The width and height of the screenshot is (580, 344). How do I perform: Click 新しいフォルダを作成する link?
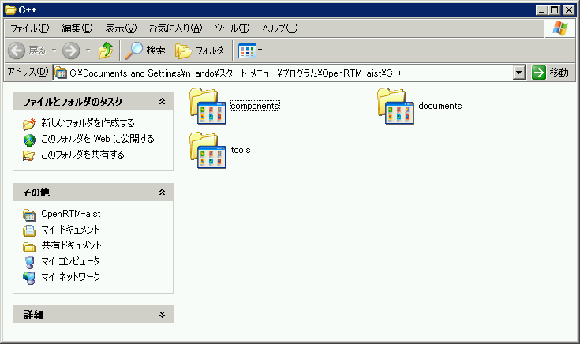click(x=88, y=123)
